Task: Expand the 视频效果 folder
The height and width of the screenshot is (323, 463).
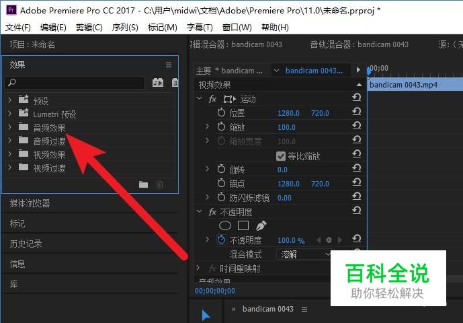Action: pyautogui.click(x=10, y=154)
